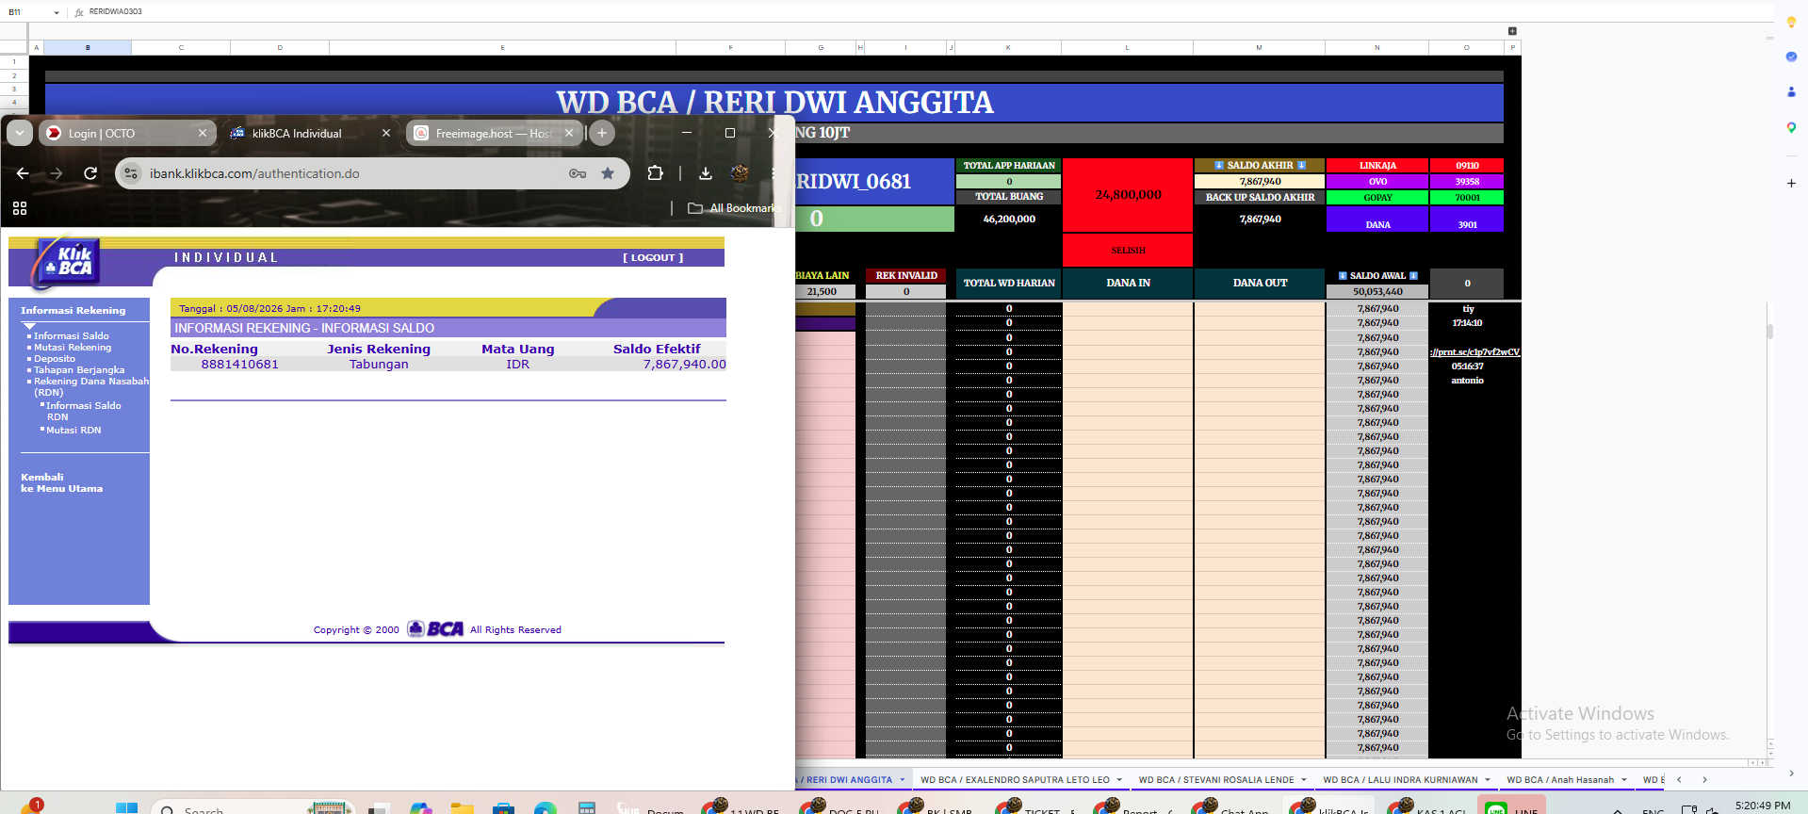1808x814 pixels.
Task: Click the Explore icon above column P
Action: click(x=1512, y=31)
